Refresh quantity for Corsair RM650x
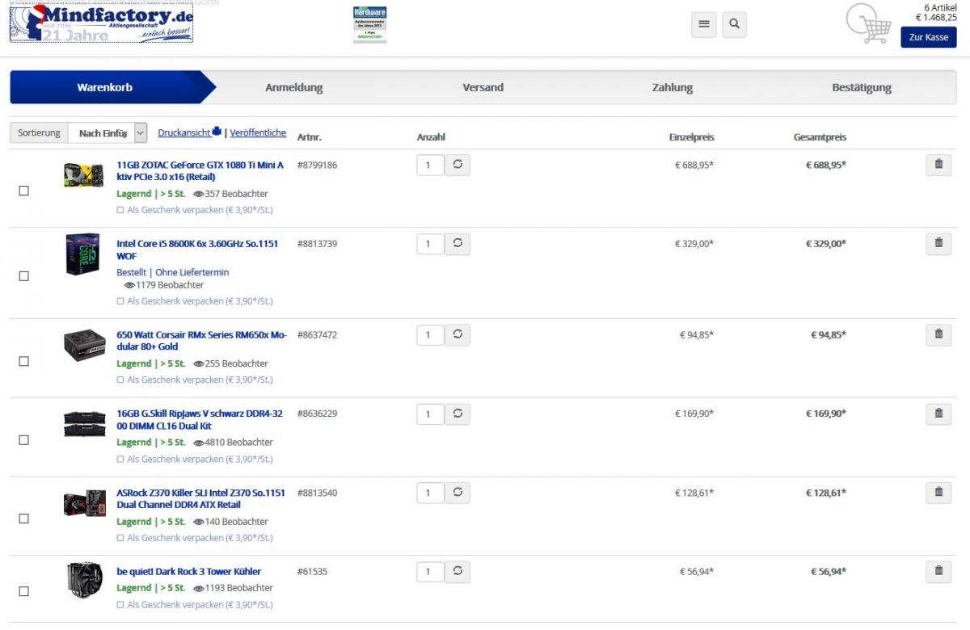Screen dimensions: 970x630 458,334
